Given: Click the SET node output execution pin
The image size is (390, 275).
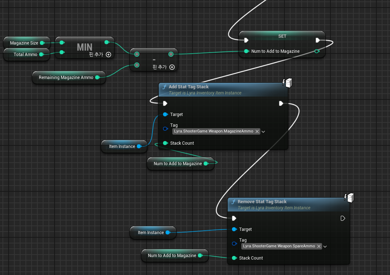Looking at the screenshot, I should pos(317,40).
